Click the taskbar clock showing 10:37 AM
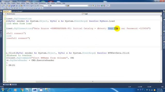Viewport: 165px width, 92px height. tap(160, 90)
